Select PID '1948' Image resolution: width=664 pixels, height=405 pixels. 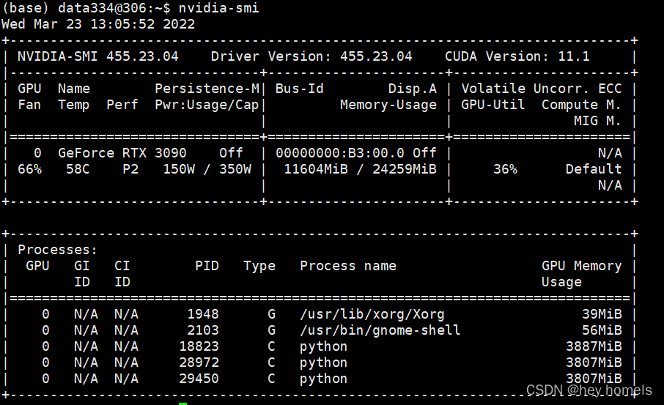point(203,314)
